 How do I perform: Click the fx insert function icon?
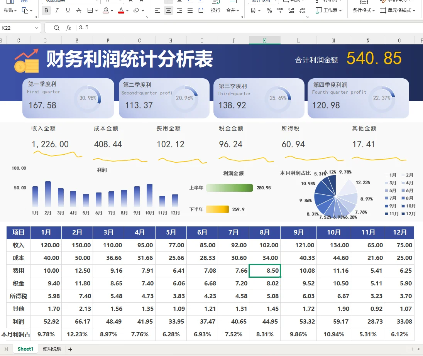[x=69, y=28]
